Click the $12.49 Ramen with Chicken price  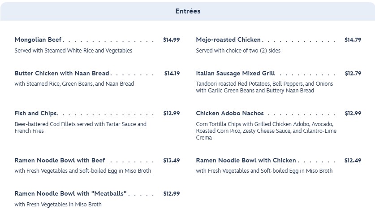353,160
